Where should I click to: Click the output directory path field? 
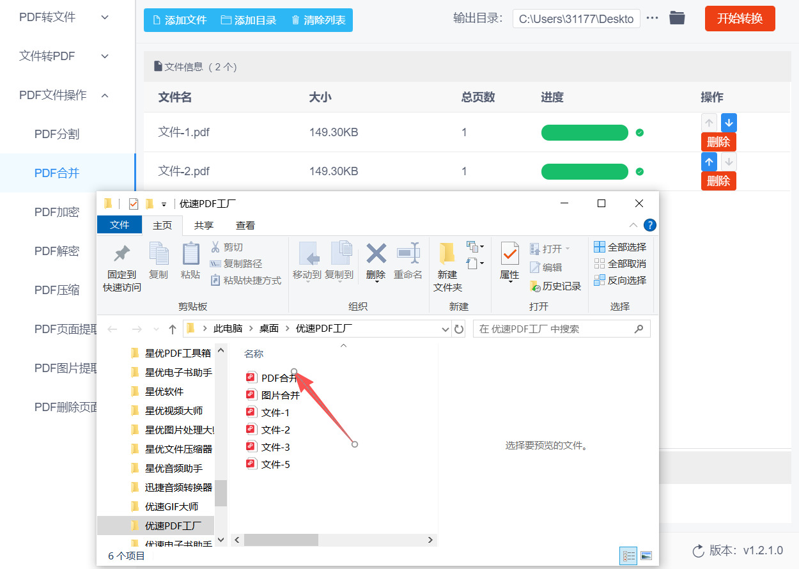click(x=576, y=19)
